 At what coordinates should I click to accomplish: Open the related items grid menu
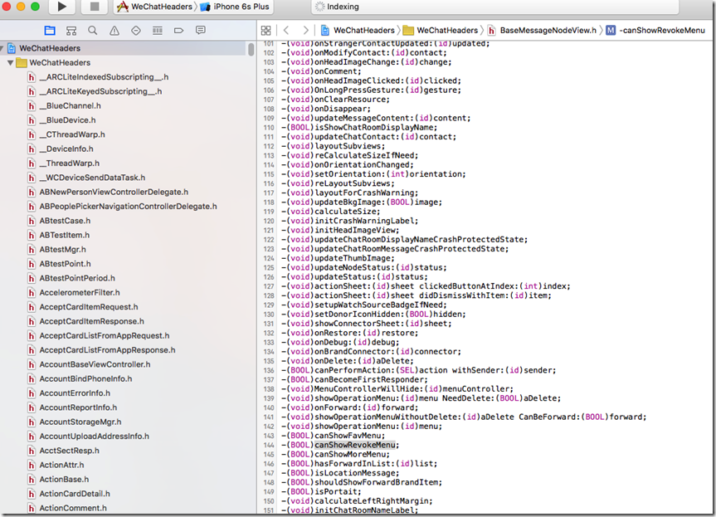[x=265, y=31]
